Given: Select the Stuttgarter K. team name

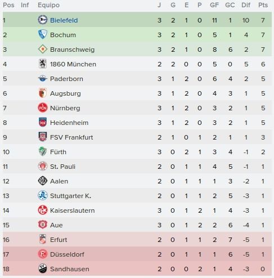Looking at the screenshot, I should [x=70, y=196].
